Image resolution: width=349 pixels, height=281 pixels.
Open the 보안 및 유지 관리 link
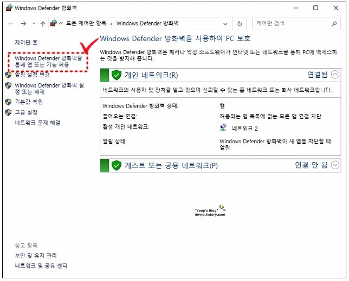[36, 256]
